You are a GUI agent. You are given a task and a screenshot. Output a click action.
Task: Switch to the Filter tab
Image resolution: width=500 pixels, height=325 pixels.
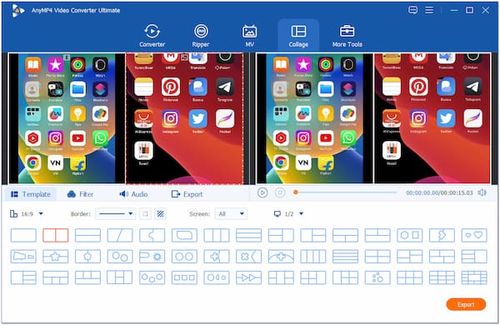click(80, 194)
